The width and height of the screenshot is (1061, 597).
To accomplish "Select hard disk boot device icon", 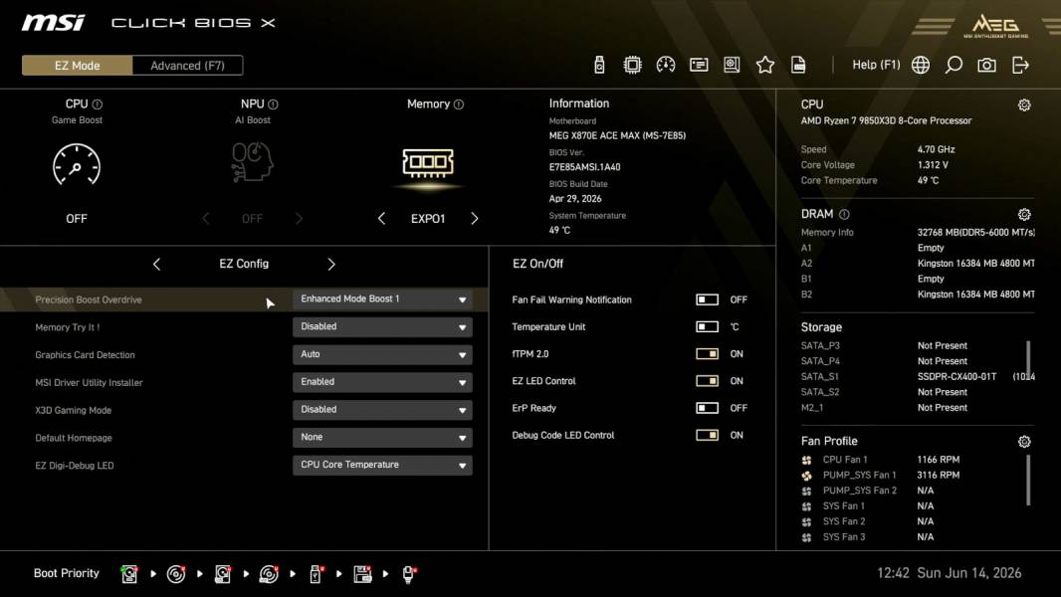I will click(x=129, y=574).
